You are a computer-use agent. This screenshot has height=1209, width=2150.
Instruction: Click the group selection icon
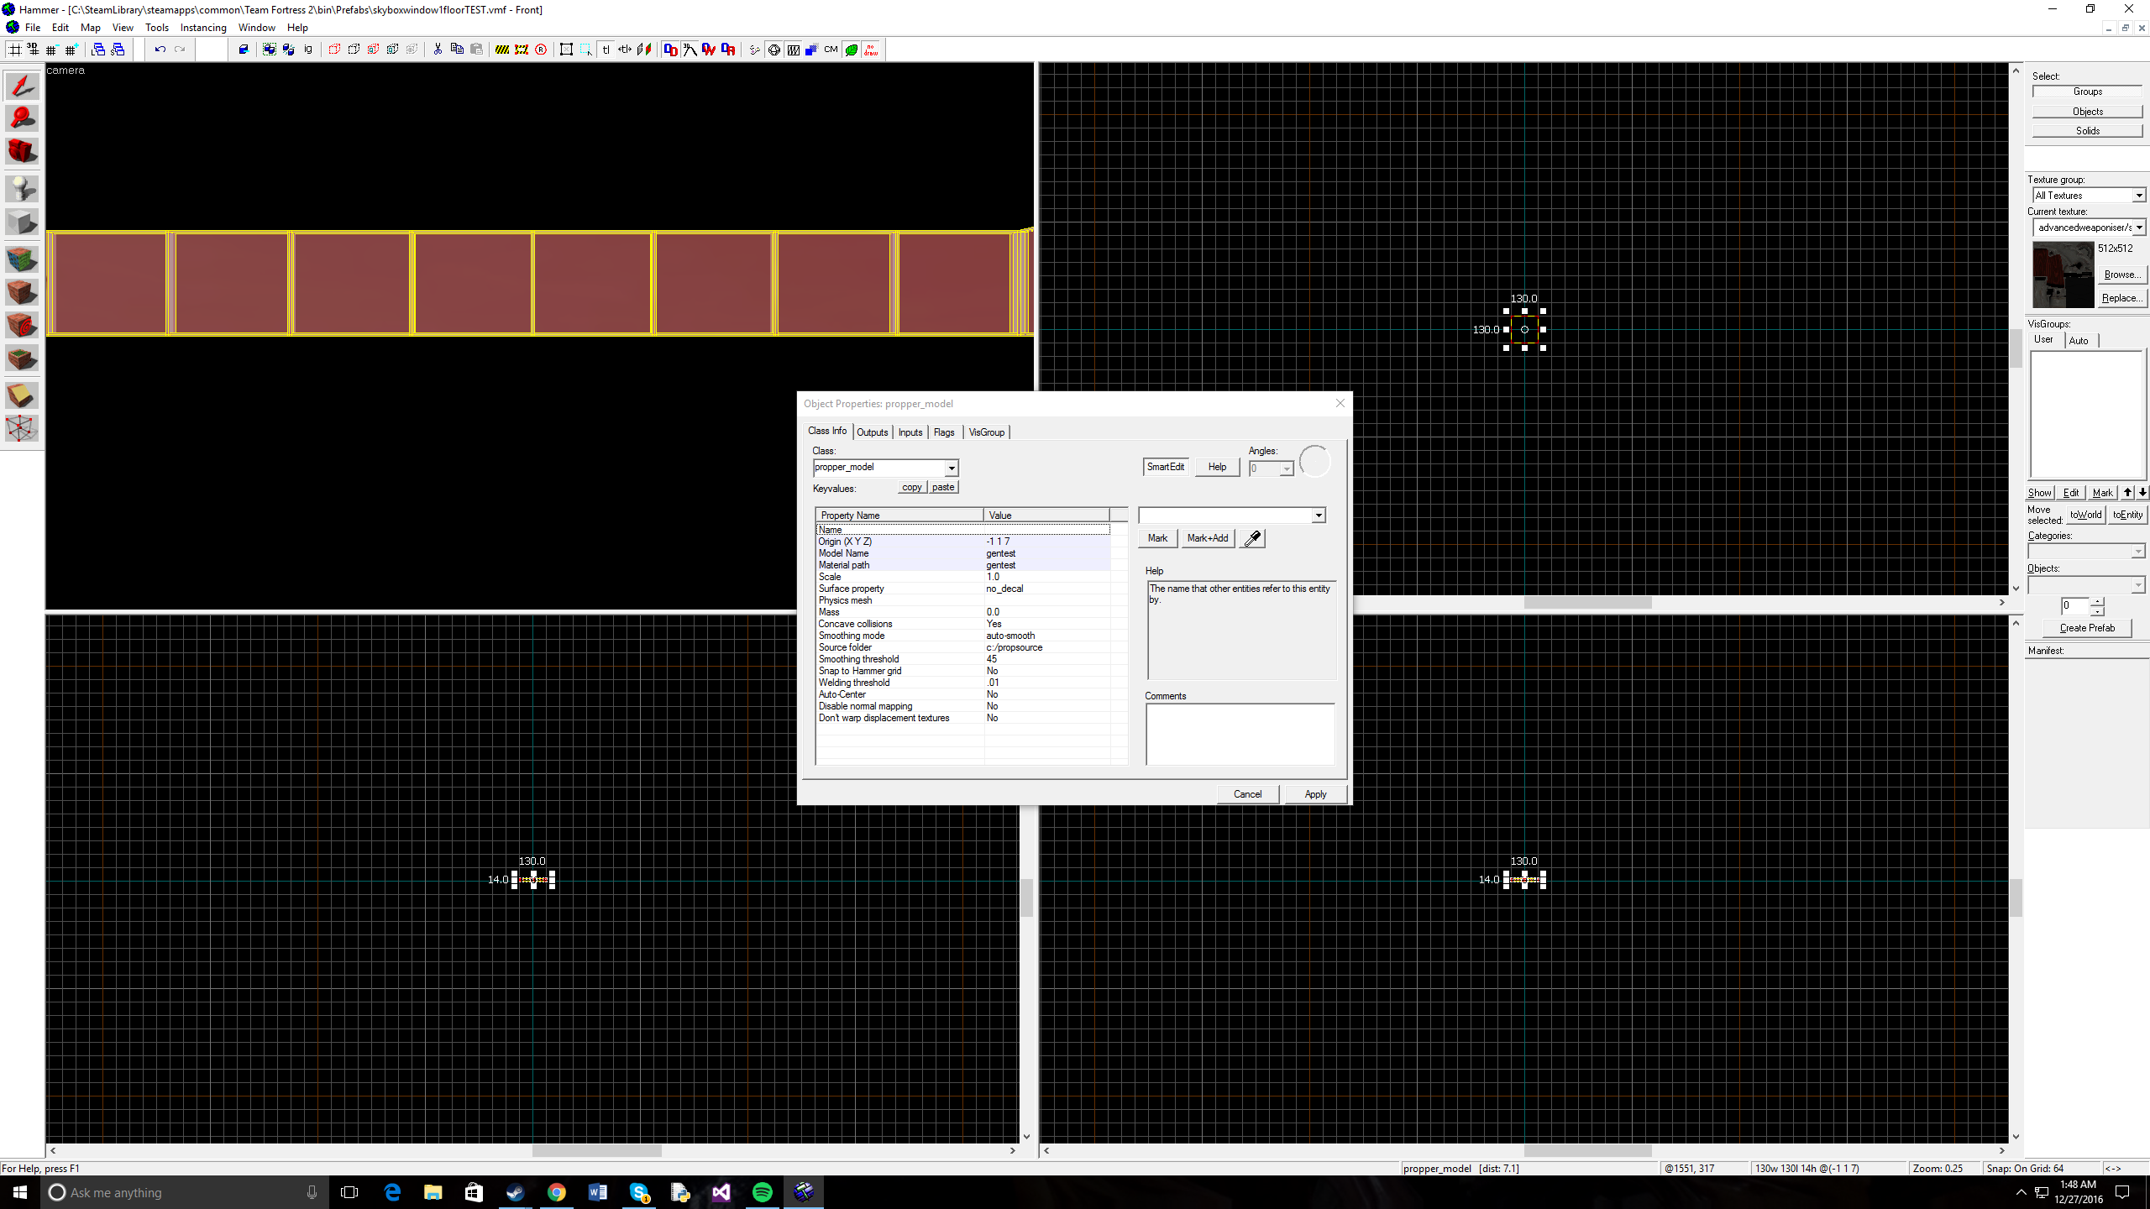(x=270, y=50)
